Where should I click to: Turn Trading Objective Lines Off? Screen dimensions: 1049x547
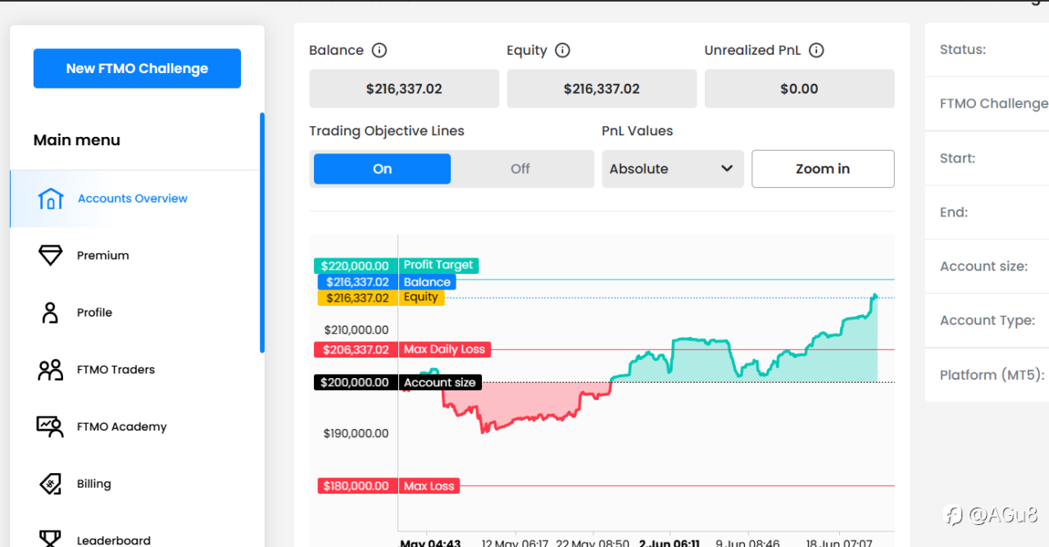coord(520,169)
